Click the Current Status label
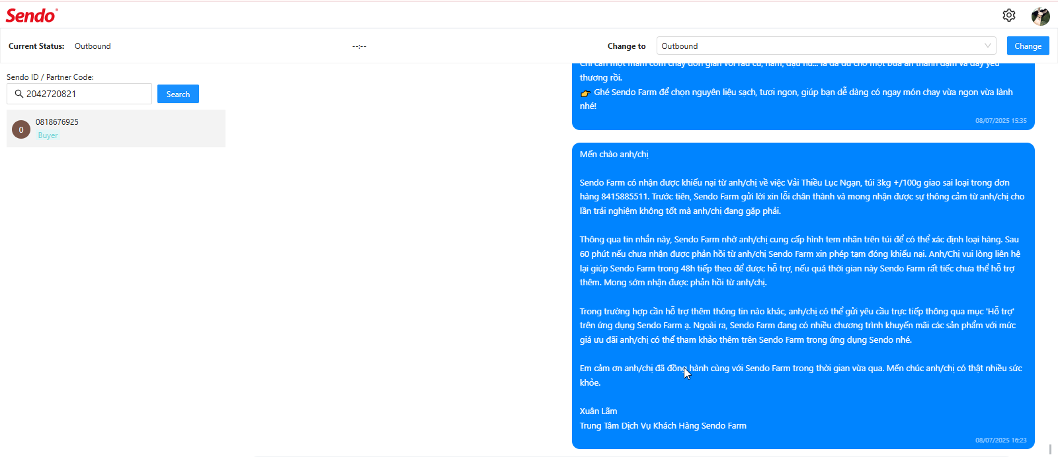The image size is (1058, 457). point(36,46)
